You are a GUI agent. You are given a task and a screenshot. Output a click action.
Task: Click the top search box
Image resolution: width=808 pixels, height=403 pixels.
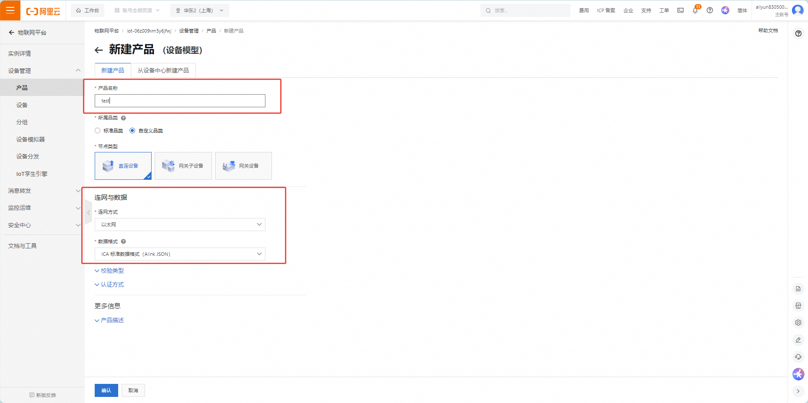point(525,10)
